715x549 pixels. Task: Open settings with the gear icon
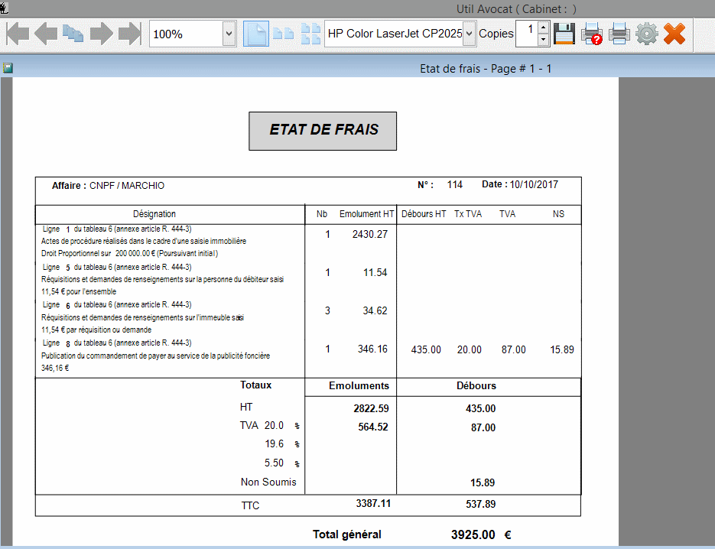click(647, 34)
